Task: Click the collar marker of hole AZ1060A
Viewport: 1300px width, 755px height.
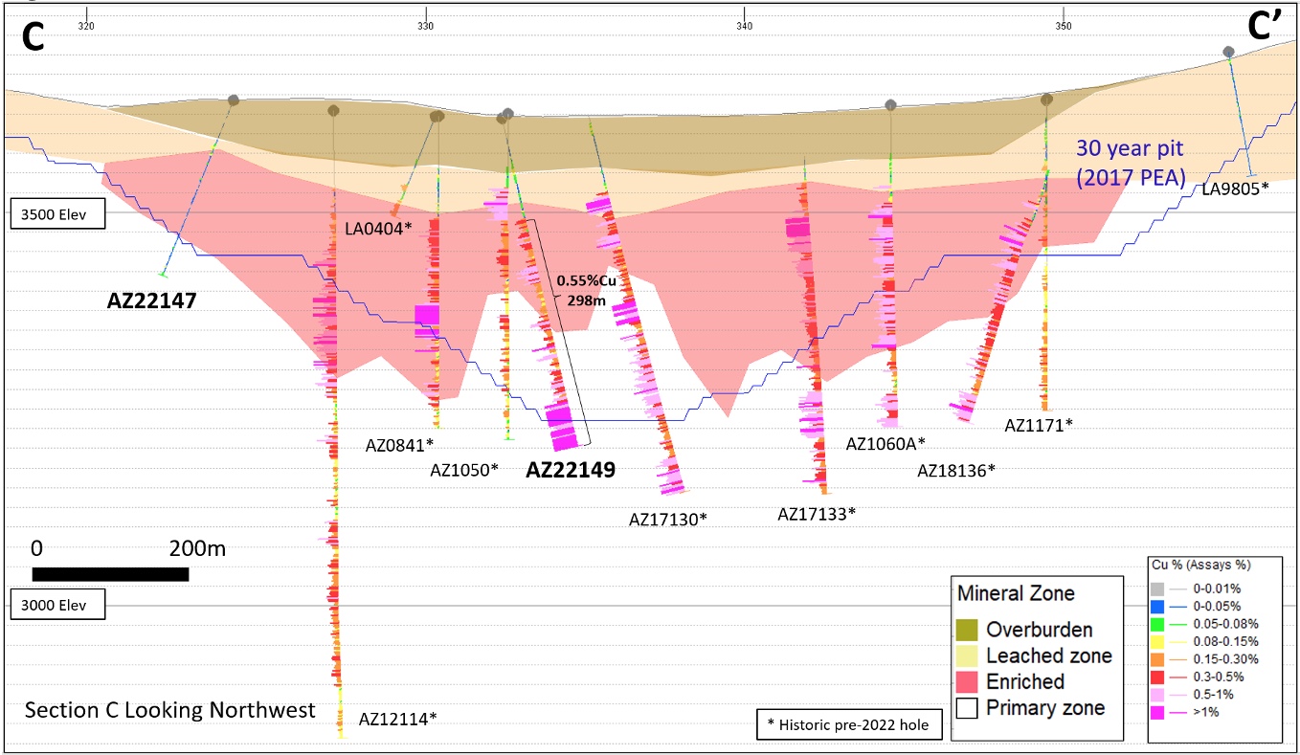Action: 890,104
